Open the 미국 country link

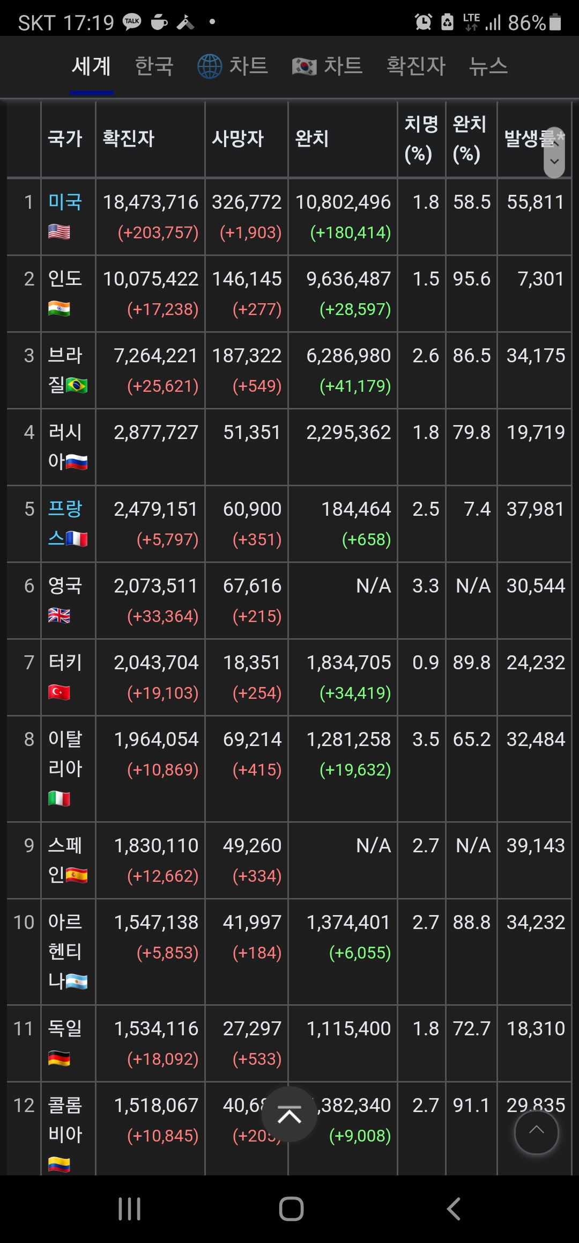pos(65,202)
